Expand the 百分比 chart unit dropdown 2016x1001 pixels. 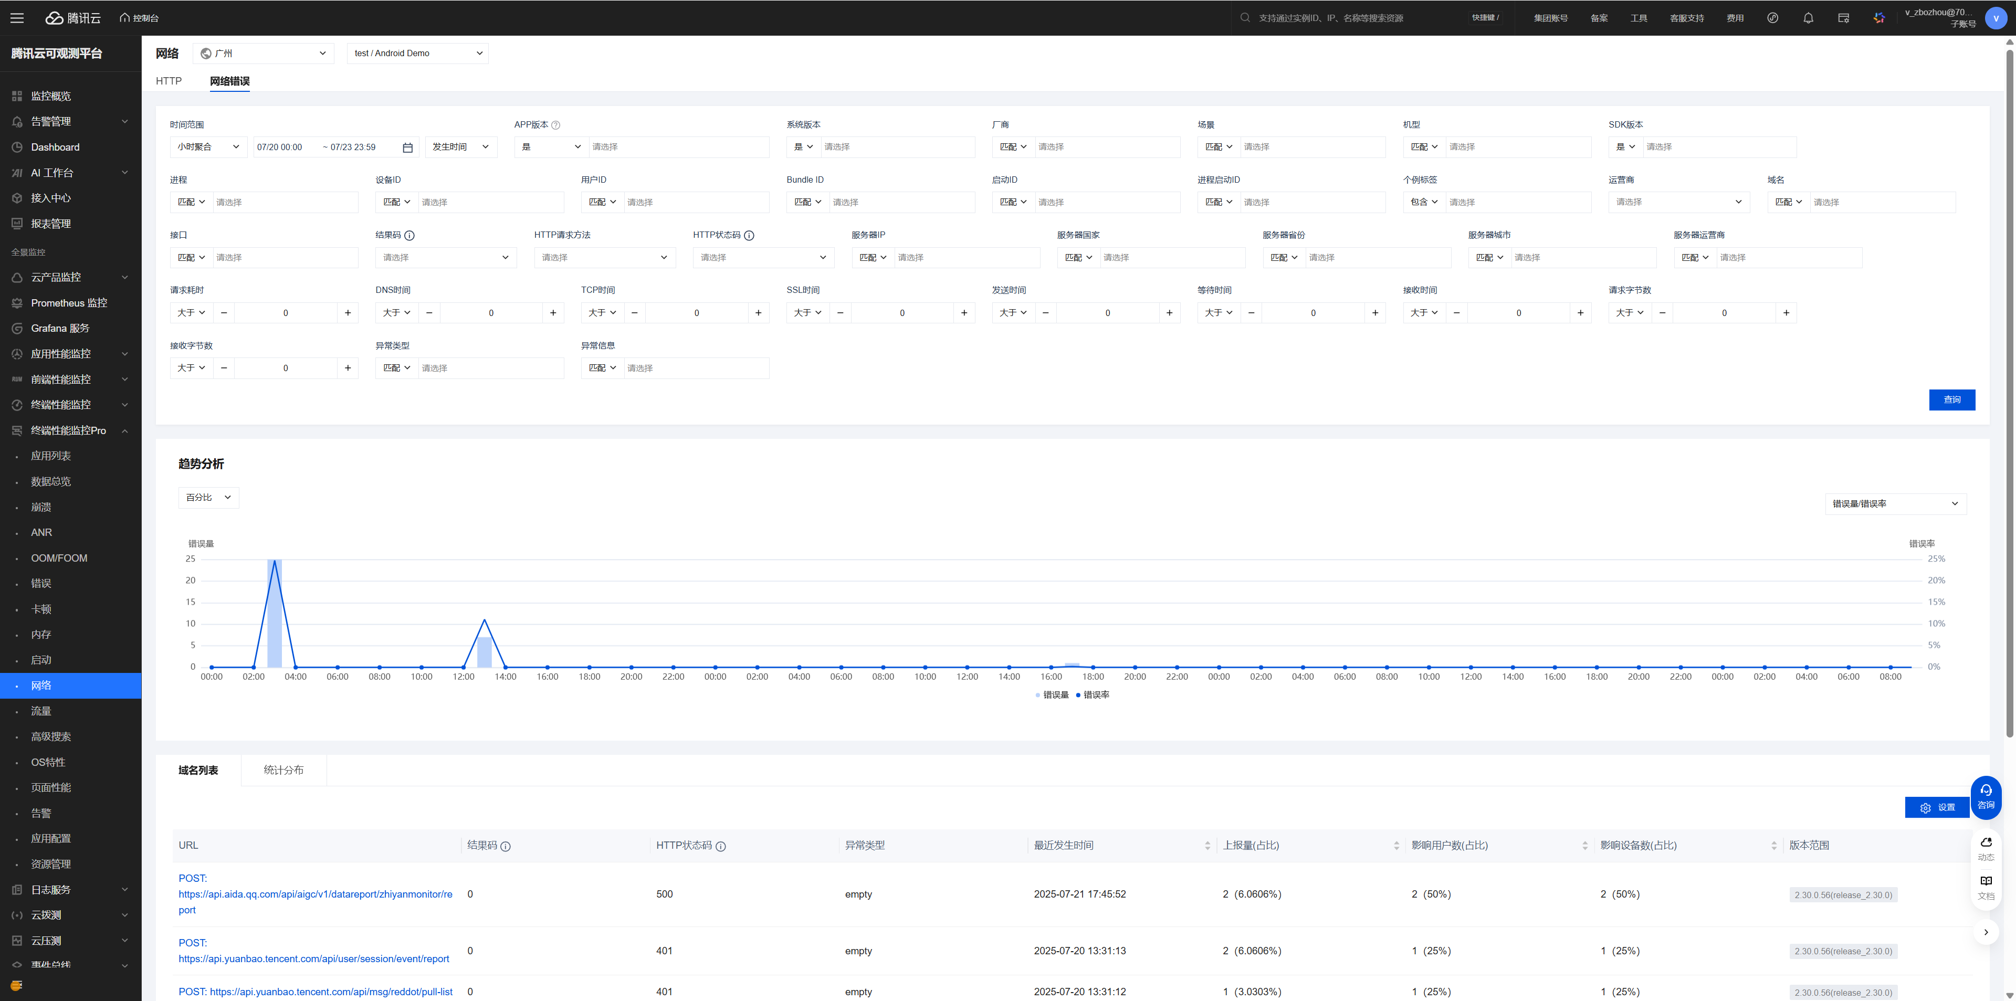(208, 498)
